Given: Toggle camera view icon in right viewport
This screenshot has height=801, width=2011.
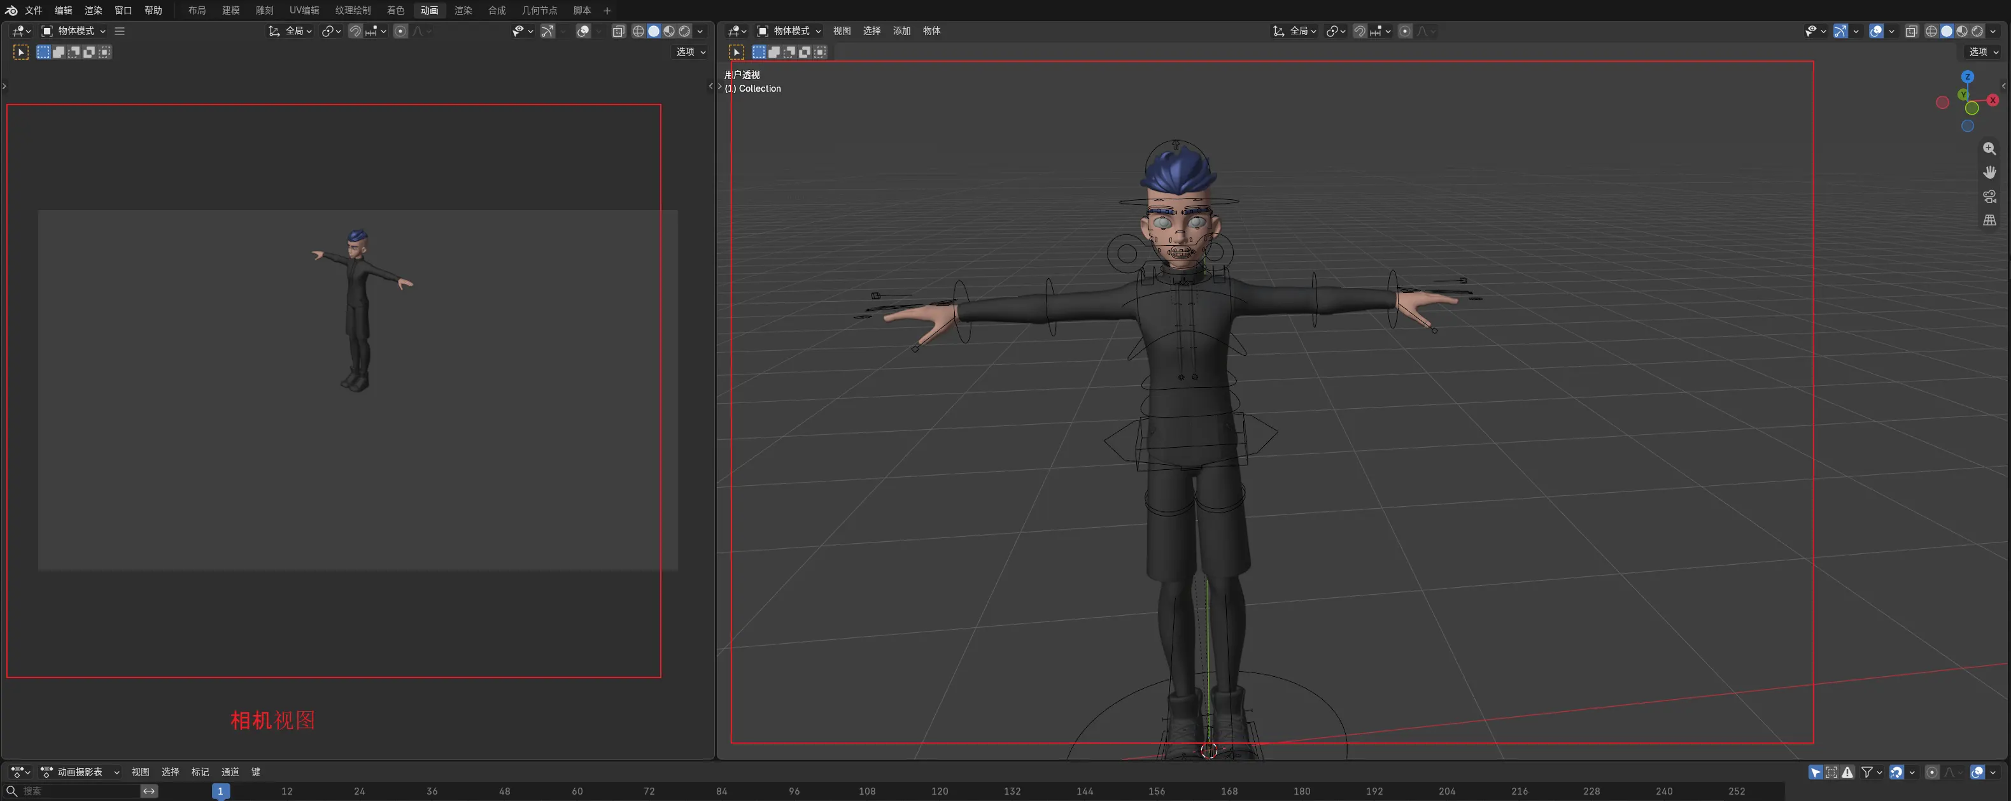Looking at the screenshot, I should tap(1989, 197).
